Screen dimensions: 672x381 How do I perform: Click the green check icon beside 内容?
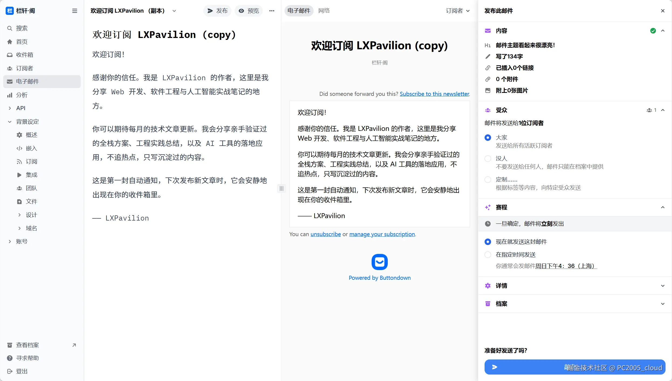[x=653, y=31]
